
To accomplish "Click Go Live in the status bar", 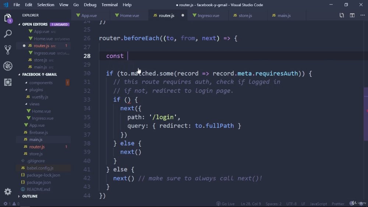I will (x=225, y=204).
